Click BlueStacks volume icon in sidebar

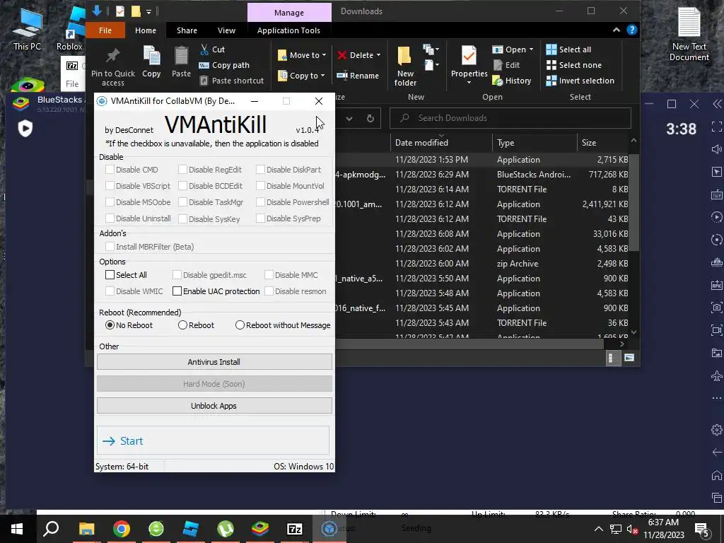click(716, 149)
